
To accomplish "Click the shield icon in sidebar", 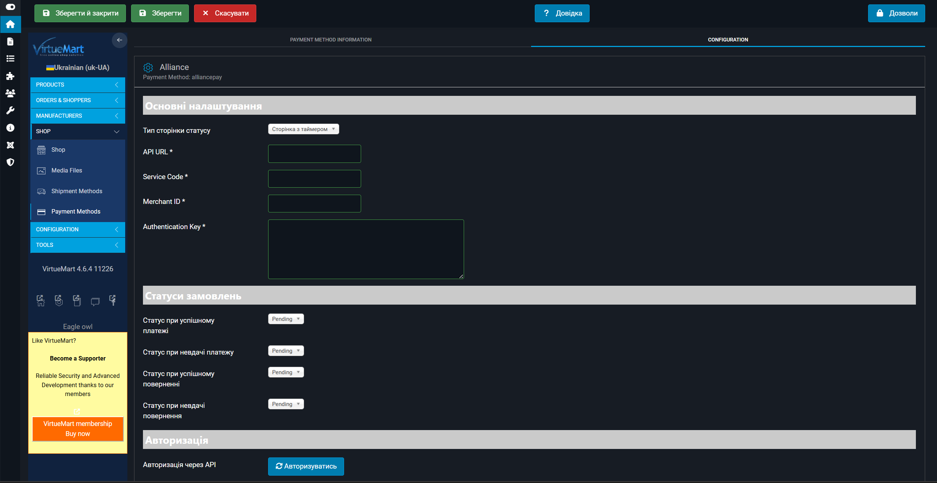I will [10, 162].
